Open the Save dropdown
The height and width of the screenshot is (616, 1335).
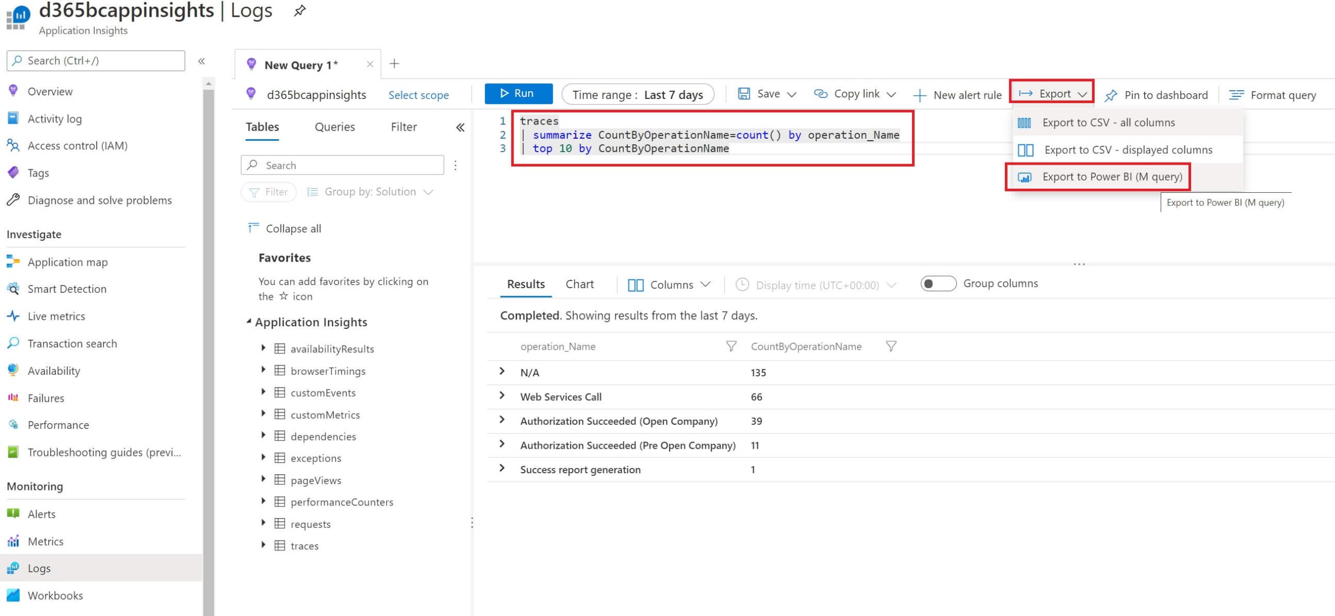click(x=767, y=94)
